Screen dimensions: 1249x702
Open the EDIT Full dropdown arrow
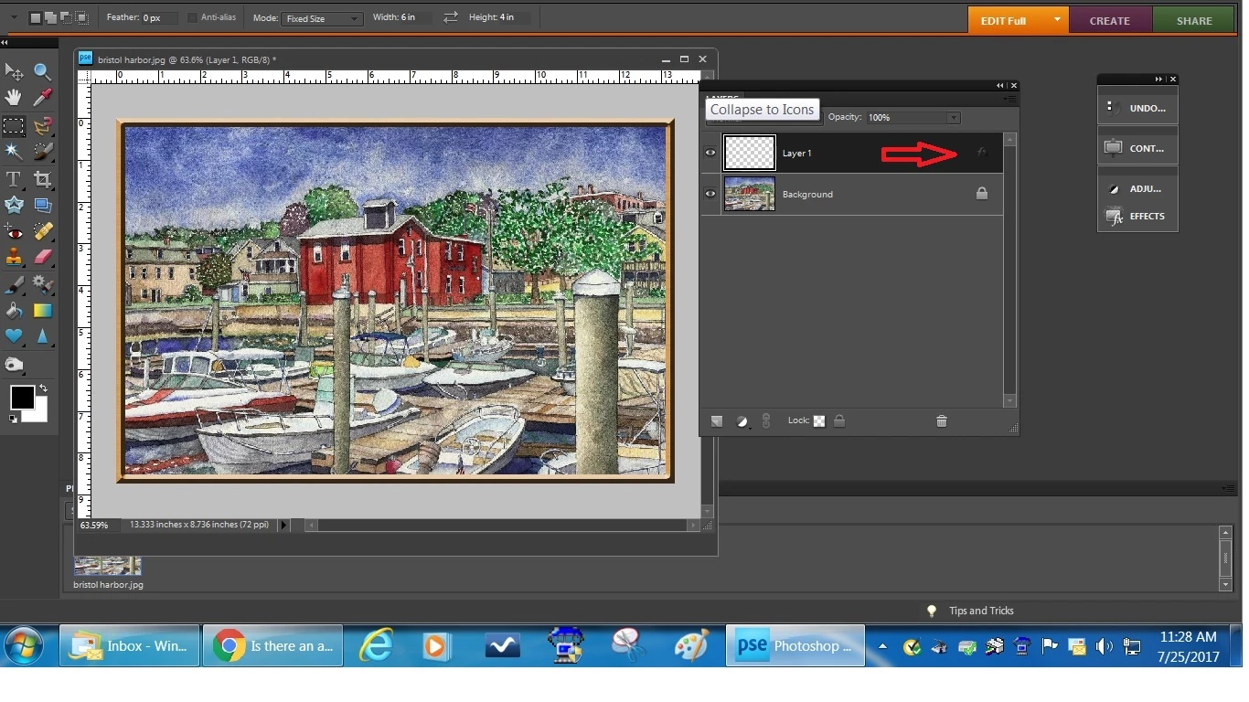tap(1058, 19)
